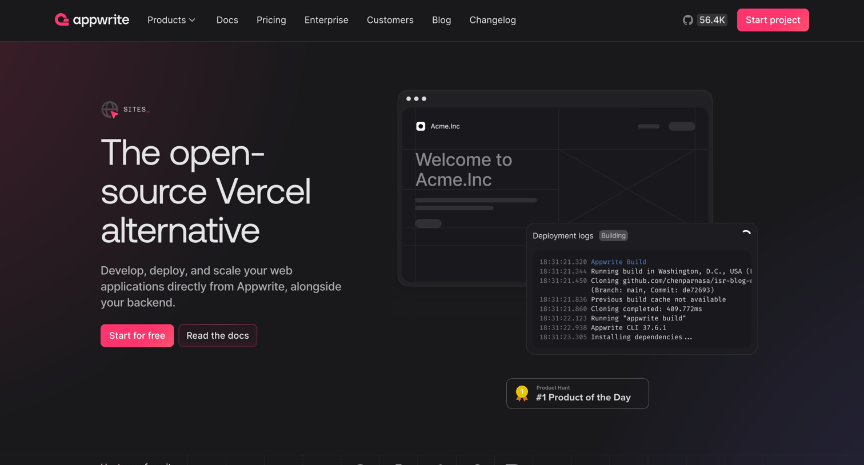Go to Pricing in the navigation
The height and width of the screenshot is (465, 864).
coord(271,20)
